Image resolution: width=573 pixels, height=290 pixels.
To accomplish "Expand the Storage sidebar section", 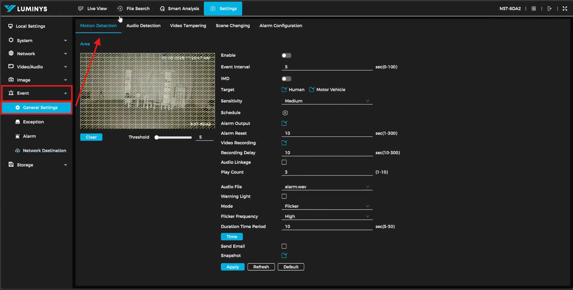I will [x=37, y=165].
